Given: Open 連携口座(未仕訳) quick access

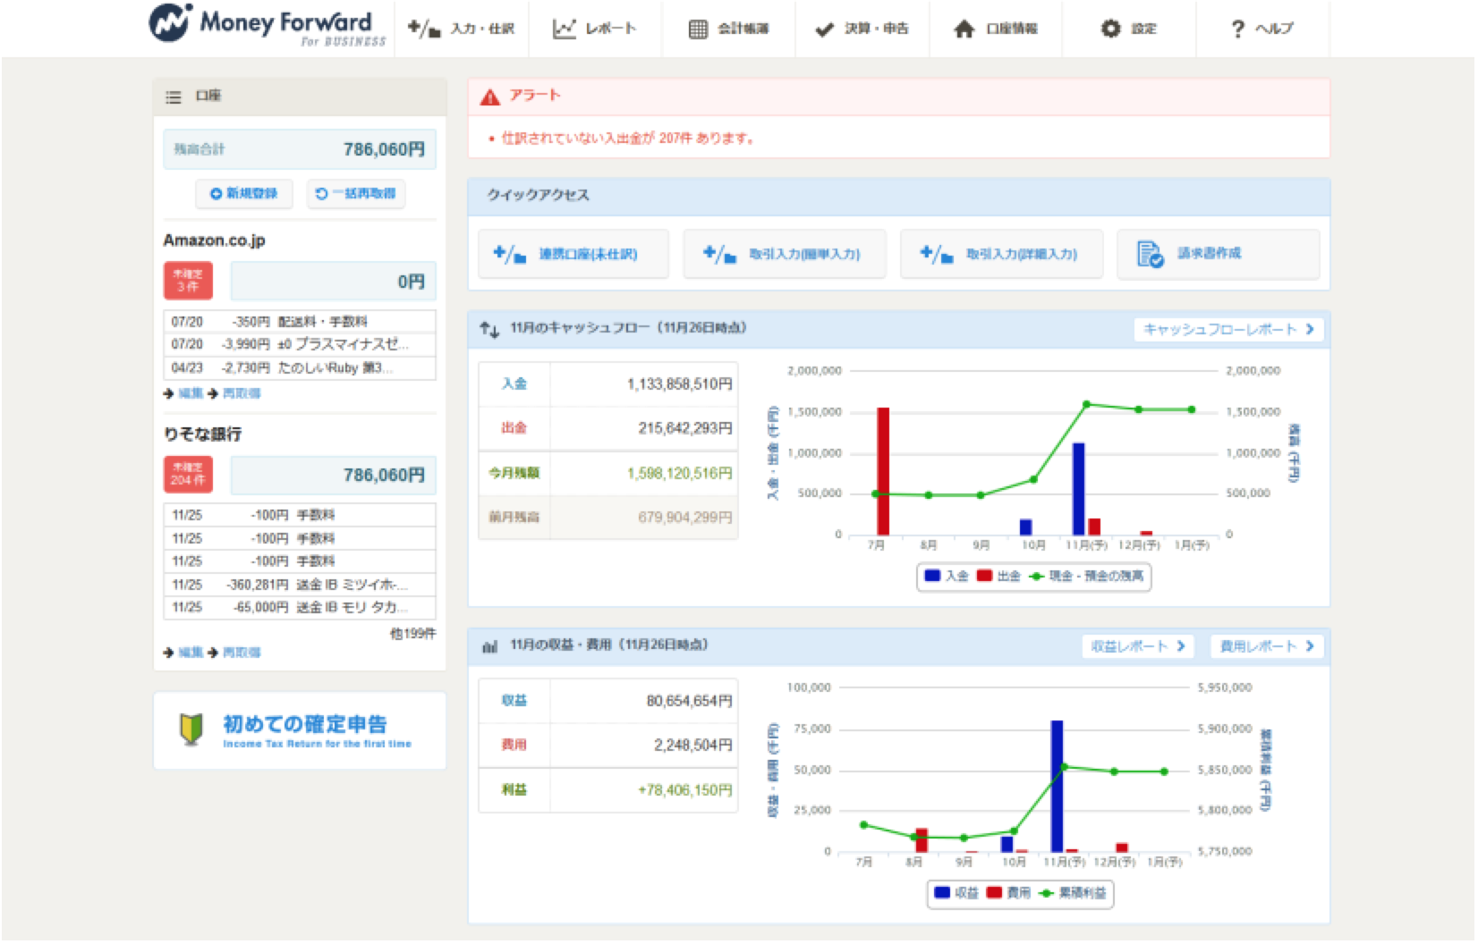Looking at the screenshot, I should click(573, 254).
